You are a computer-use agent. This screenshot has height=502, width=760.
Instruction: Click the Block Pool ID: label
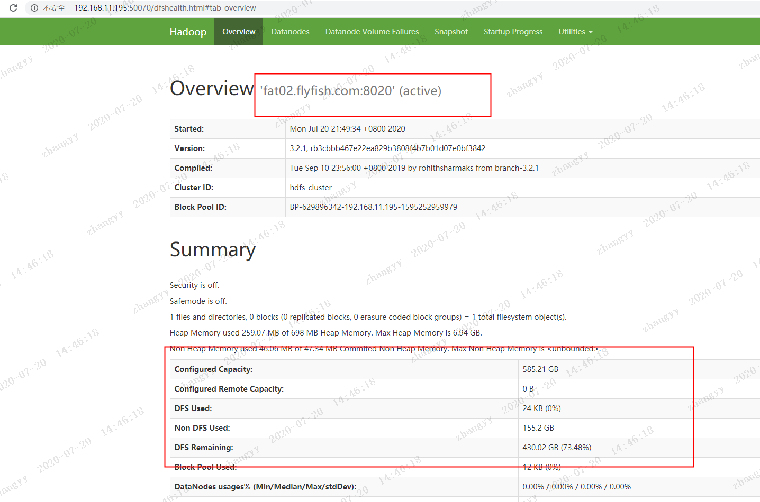200,207
